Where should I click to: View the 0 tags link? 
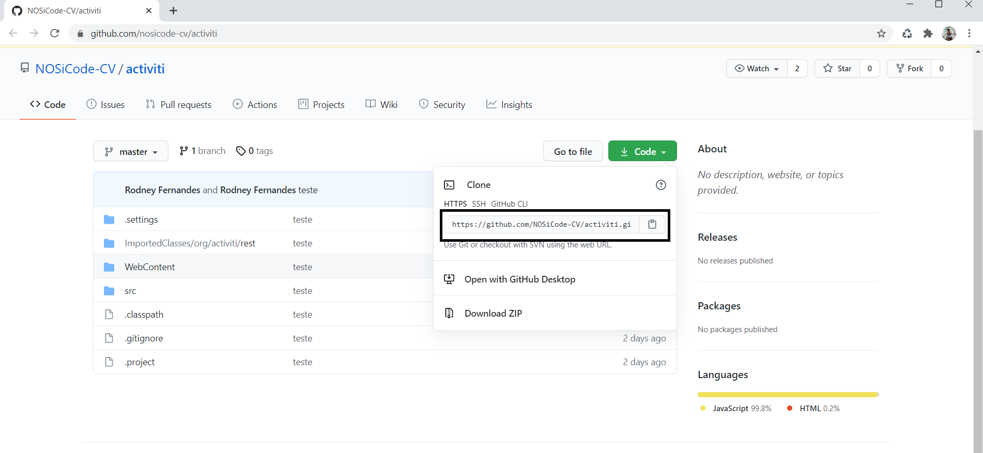coord(254,151)
